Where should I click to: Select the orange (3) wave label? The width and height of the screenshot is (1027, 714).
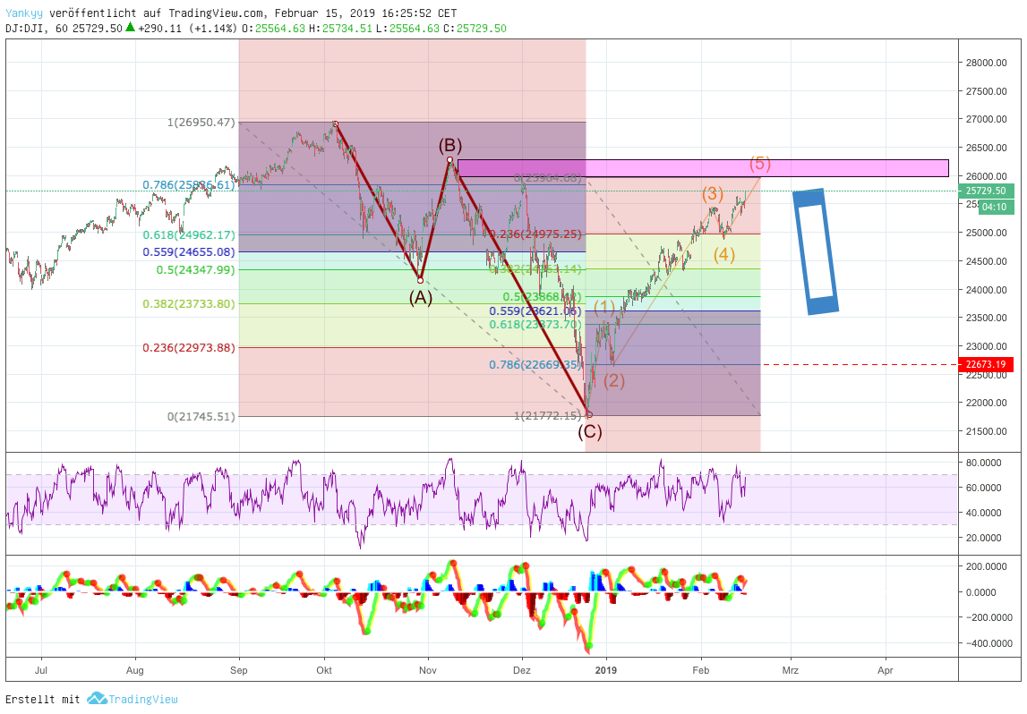(713, 193)
